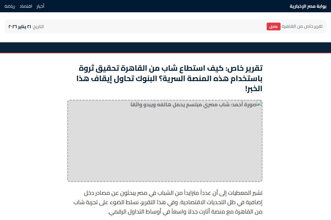Open the رياضة sports section

click(x=10, y=6)
